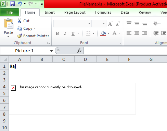The height and width of the screenshot is (131, 167).
Task: Toggle italic formatting
Action: point(65,34)
